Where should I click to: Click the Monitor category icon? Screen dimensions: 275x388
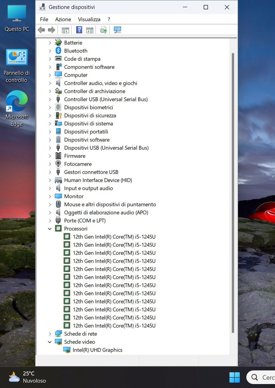coord(58,196)
